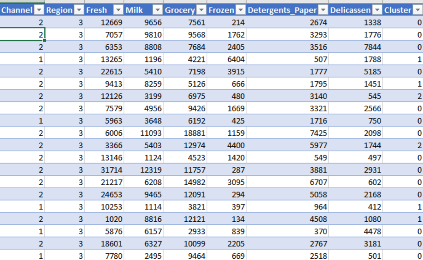Select the Frozen header cell
423x260 pixels.
pos(227,10)
